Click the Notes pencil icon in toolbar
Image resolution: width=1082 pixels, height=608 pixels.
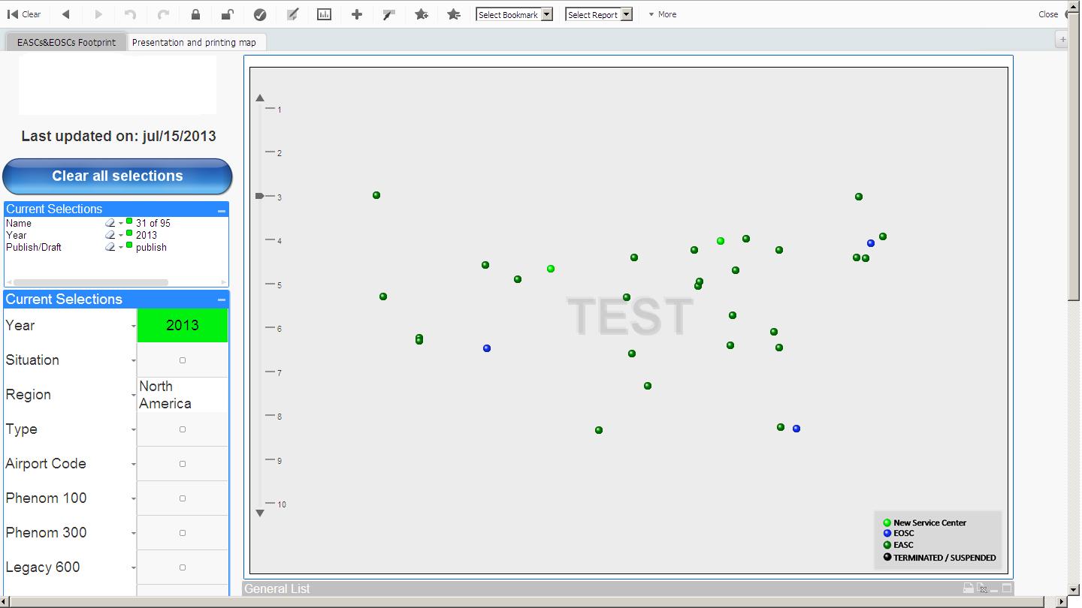(x=292, y=14)
